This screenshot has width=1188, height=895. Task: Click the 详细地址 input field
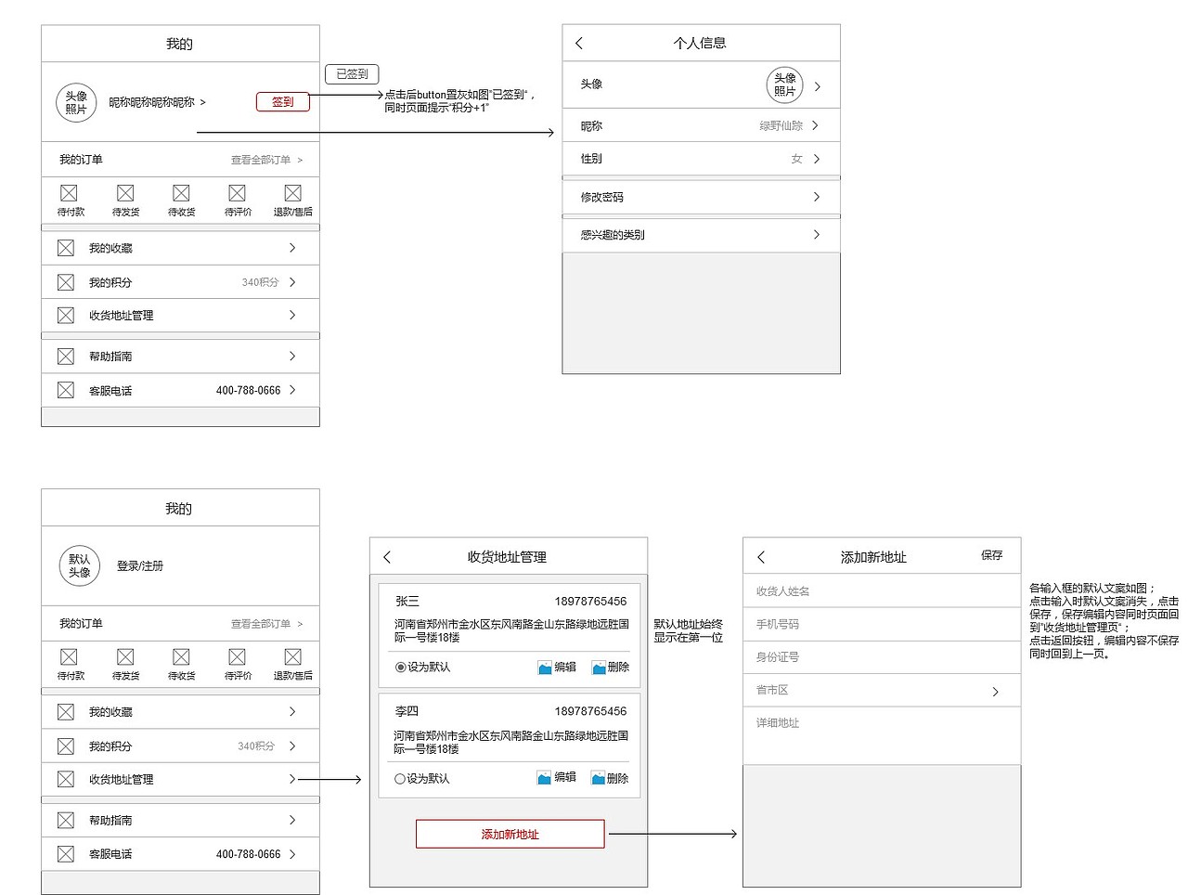882,723
